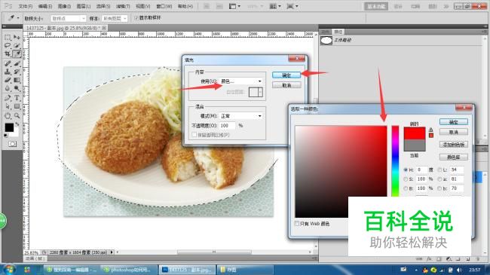490x275 pixels.
Task: Select the Pen tool
Action: [x=8, y=98]
